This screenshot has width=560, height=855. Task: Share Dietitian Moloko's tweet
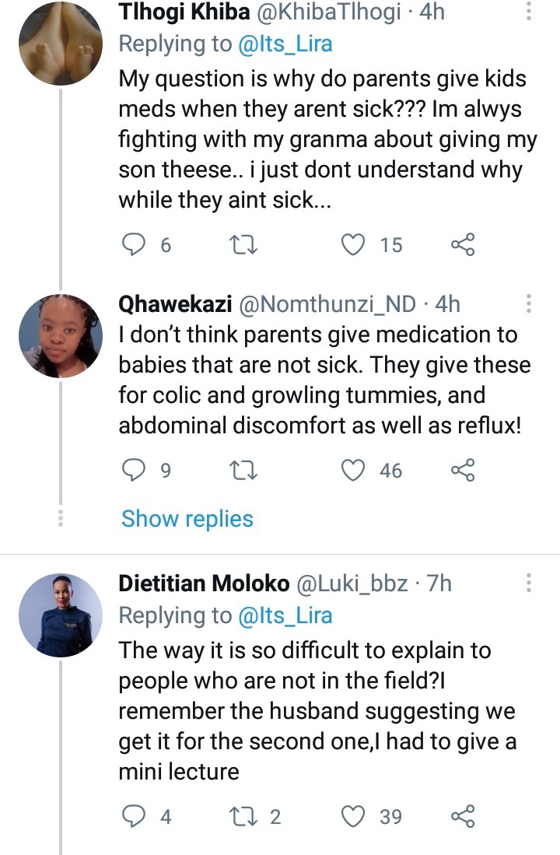click(463, 816)
